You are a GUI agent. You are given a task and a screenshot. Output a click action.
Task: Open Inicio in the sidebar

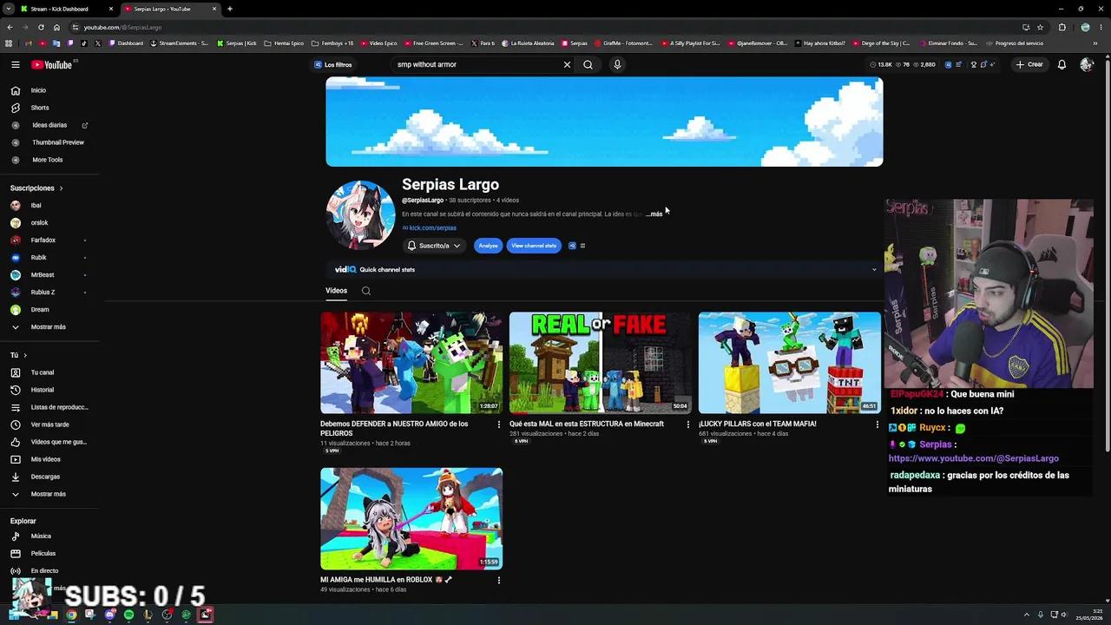click(x=38, y=90)
